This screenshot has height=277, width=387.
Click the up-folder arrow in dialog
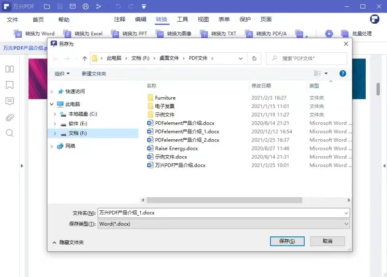coord(85,58)
